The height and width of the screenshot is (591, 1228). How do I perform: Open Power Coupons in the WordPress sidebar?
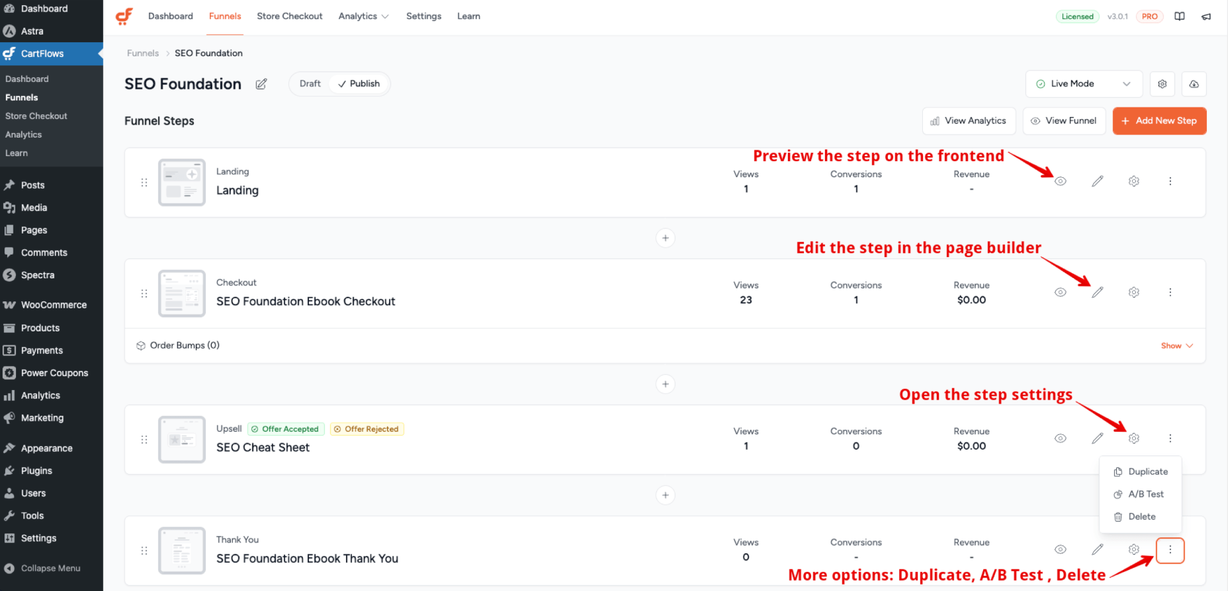click(51, 373)
